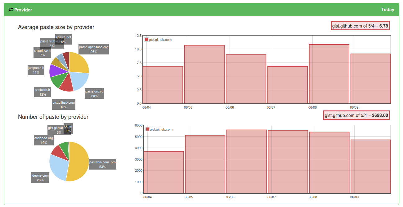Click the Provider exchange arrows icon
Screen dimensions: 403x207
(11, 10)
